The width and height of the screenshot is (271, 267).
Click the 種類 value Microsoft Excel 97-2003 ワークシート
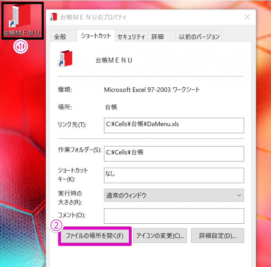(x=152, y=90)
